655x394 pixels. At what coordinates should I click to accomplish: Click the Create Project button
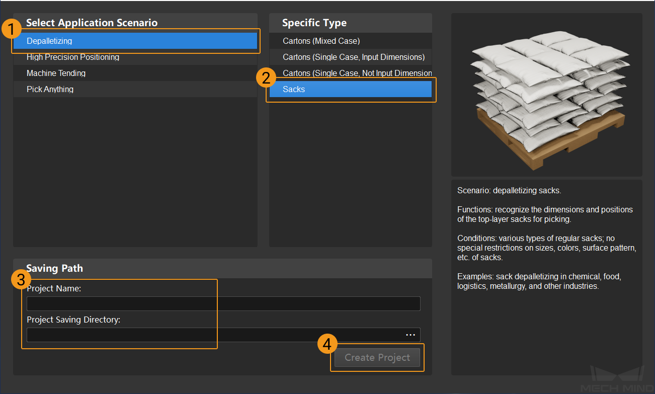[377, 357]
